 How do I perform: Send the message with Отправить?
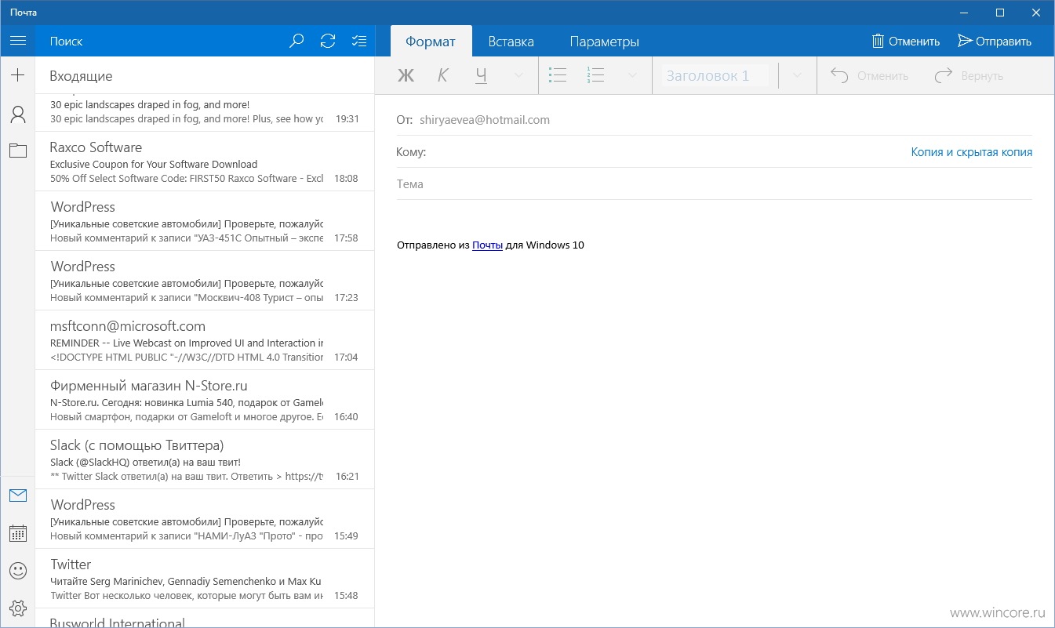pos(995,42)
